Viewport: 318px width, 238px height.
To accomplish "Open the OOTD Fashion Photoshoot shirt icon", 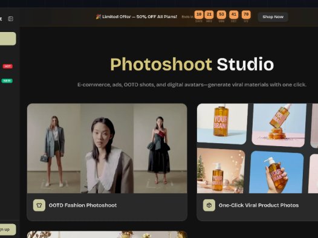I will tap(39, 205).
